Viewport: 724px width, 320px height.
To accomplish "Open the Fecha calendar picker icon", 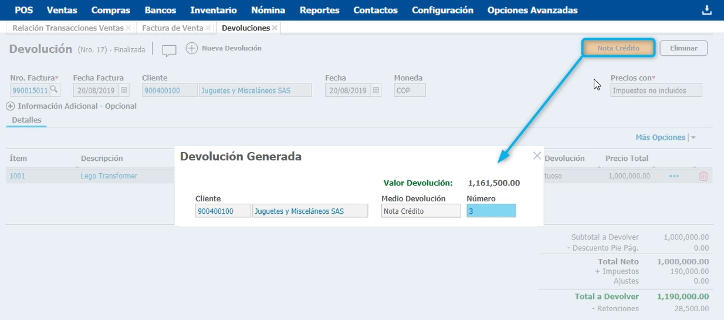I will 376,90.
